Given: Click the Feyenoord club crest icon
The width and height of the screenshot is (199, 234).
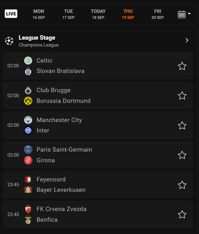Looking at the screenshot, I should [28, 179].
